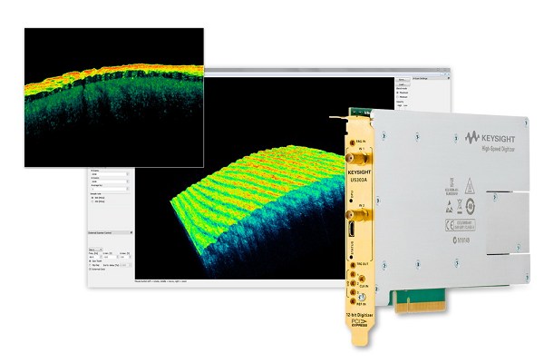The width and height of the screenshot is (544, 363).
Task: Select the Minimum blend mode radio button
Action: [398, 97]
